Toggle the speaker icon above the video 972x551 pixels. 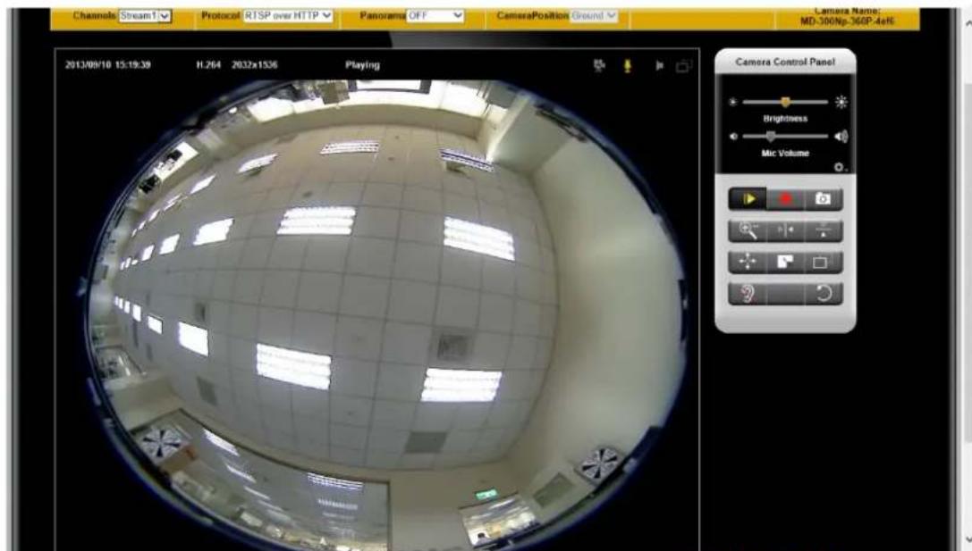659,65
